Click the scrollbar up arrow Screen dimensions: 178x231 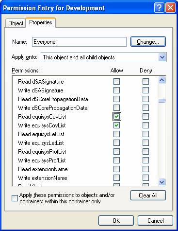[162, 80]
